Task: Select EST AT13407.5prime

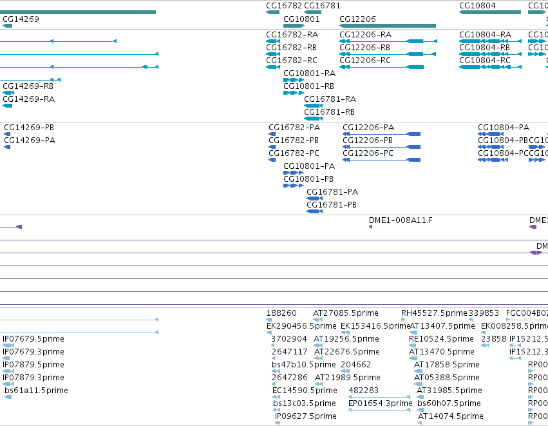Action: click(x=442, y=326)
